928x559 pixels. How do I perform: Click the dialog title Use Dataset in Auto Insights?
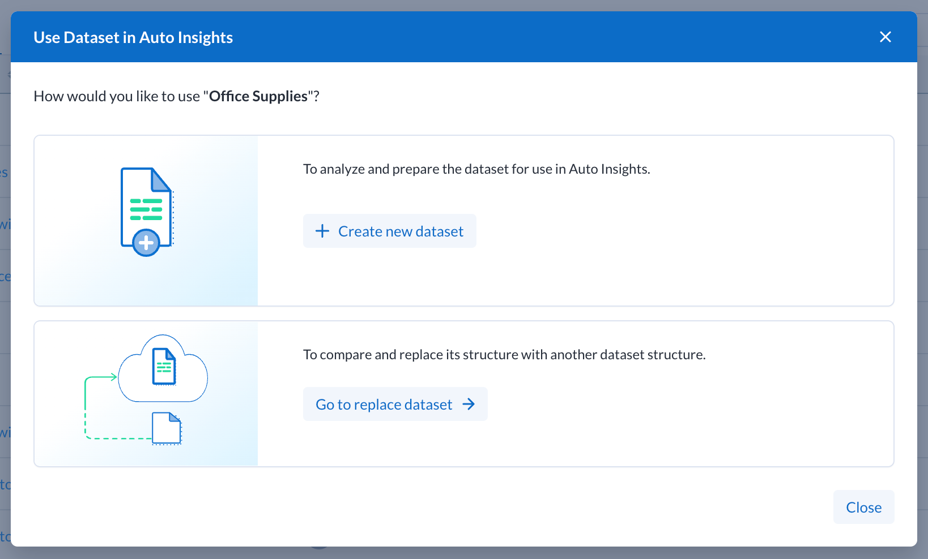click(133, 37)
